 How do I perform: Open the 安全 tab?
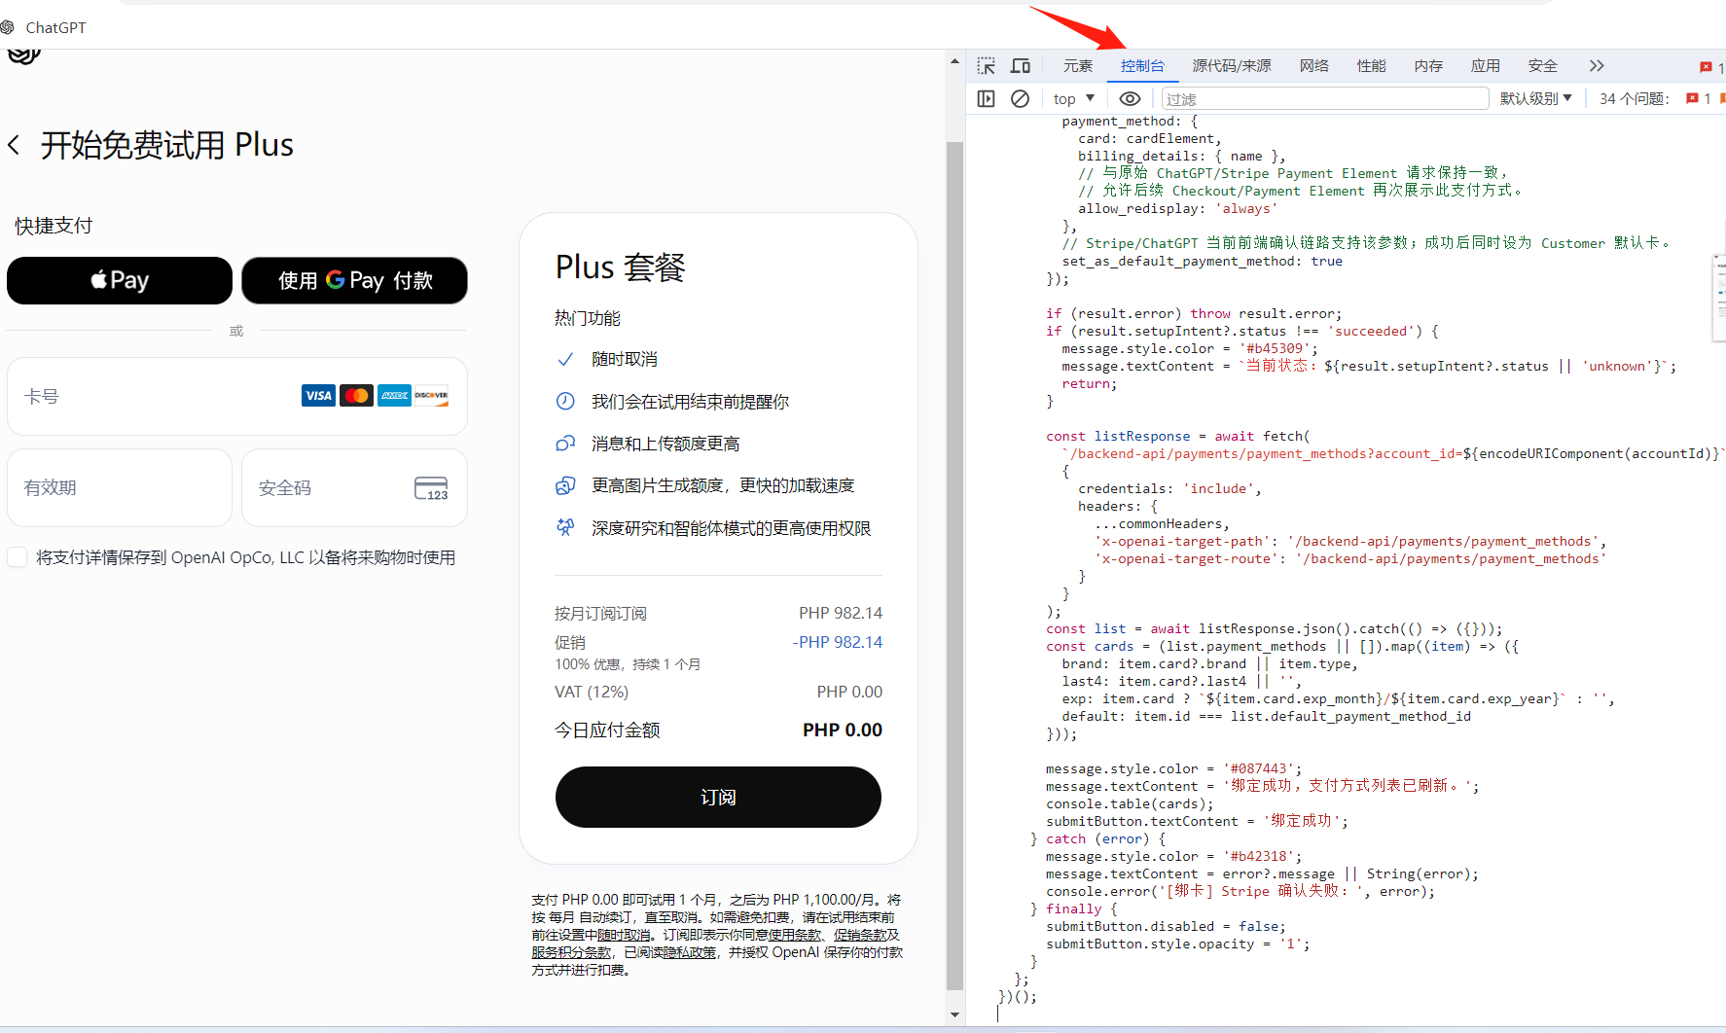[1543, 66]
